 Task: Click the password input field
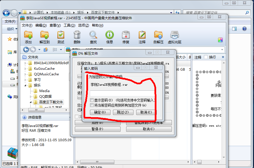click(x=123, y=93)
